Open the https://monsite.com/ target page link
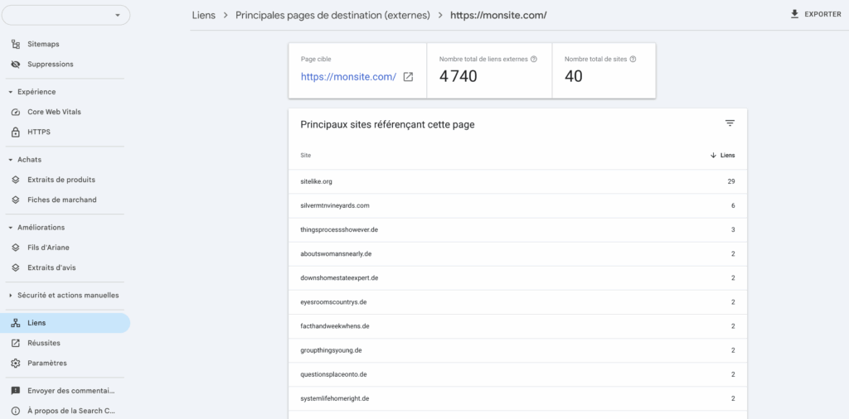The width and height of the screenshot is (849, 419). point(348,77)
